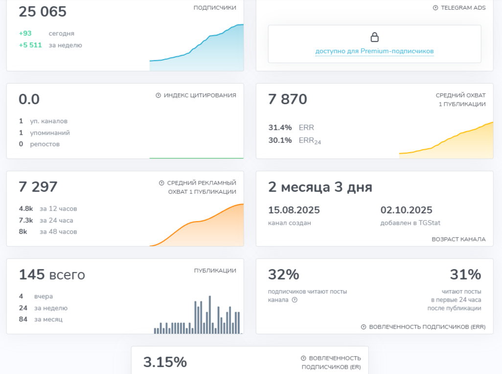Click the "3.15%" engagement rate value

(x=165, y=362)
